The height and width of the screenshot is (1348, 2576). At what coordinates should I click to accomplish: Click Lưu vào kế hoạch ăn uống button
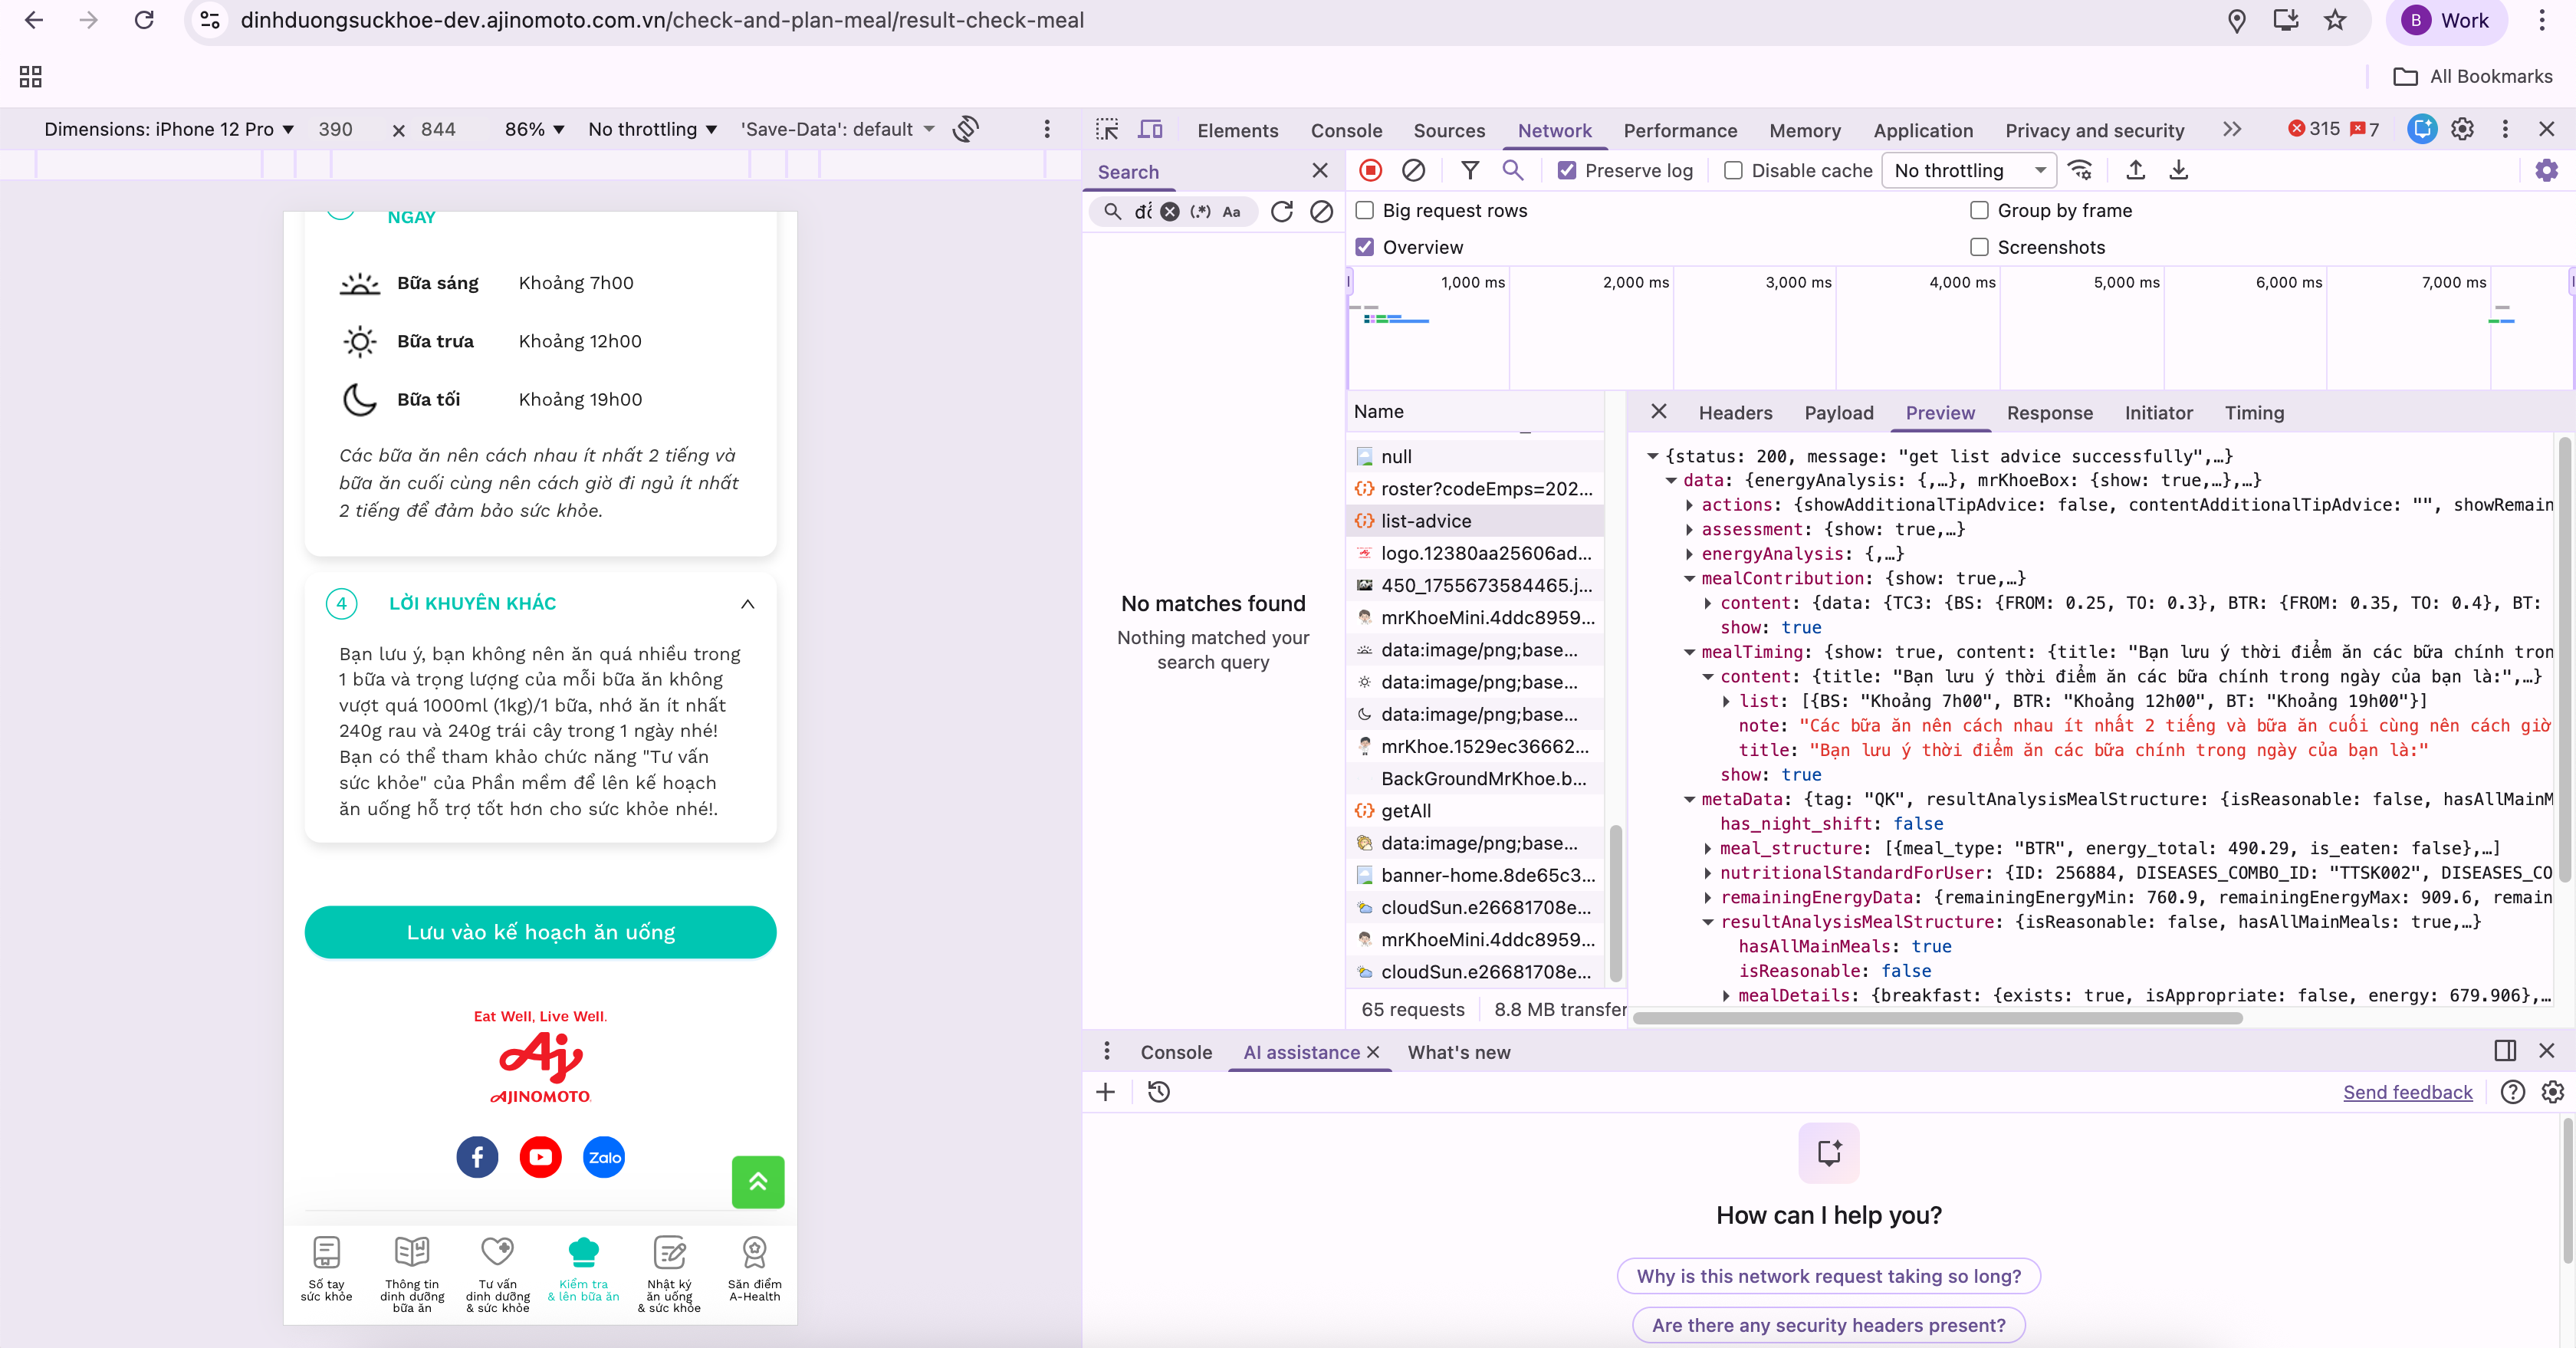[x=540, y=932]
